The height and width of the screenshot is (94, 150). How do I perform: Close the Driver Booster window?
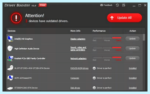(145, 5)
